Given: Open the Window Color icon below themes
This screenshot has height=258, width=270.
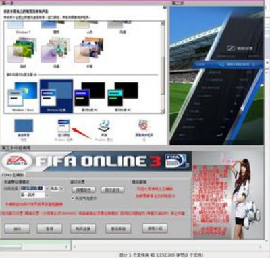Looking at the screenshot, I should pos(63,126).
